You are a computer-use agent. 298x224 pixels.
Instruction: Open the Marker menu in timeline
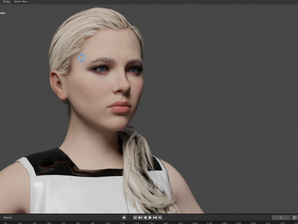pos(8,218)
